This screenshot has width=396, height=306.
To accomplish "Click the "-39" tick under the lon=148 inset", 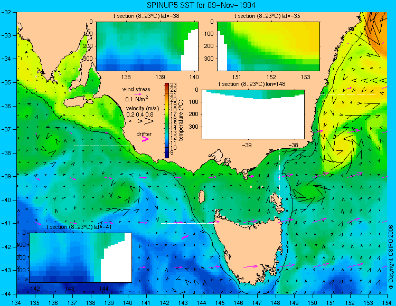I will (247, 145).
